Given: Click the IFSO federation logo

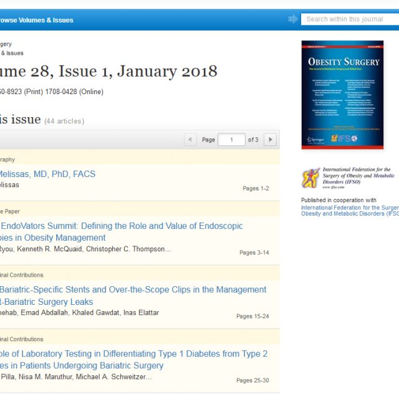Looking at the screenshot, I should pyautogui.click(x=310, y=178).
